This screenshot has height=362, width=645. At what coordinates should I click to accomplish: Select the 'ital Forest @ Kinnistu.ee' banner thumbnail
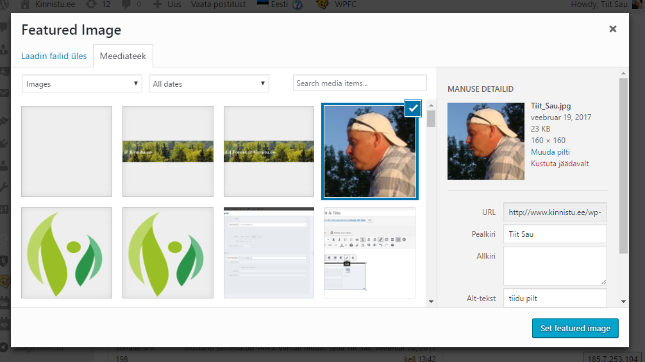point(269,151)
